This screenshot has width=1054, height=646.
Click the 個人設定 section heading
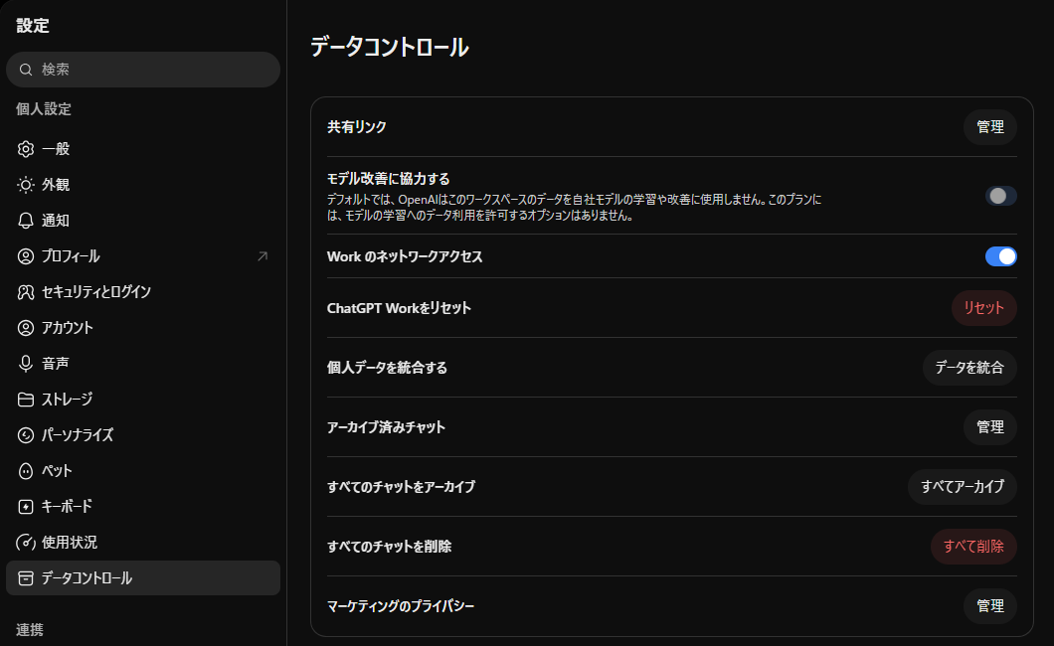(x=44, y=108)
